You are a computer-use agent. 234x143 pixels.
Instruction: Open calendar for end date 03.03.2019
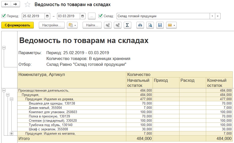83,16
